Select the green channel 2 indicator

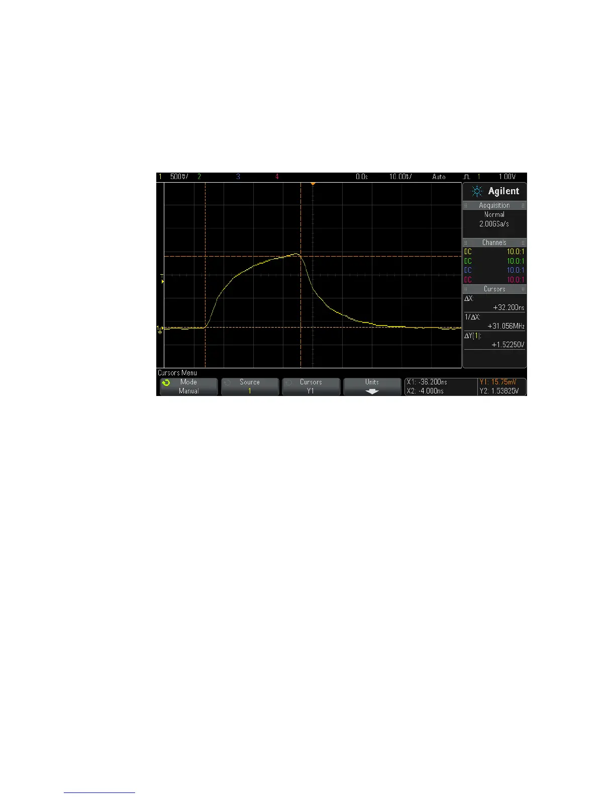pyautogui.click(x=199, y=177)
